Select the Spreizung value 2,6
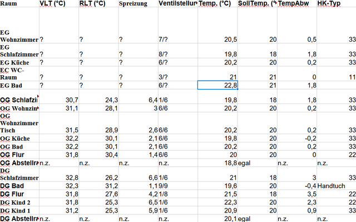356x222 pixels. click(139, 123)
